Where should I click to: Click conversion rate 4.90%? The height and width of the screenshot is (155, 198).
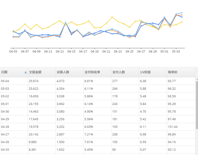[x=89, y=111]
